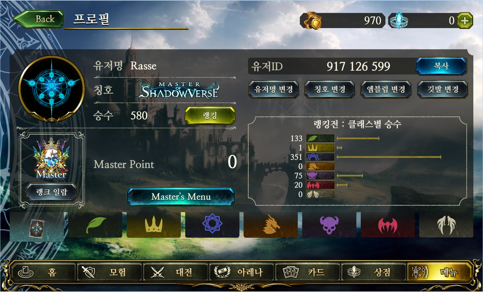Select the red bat Bloodcraft class tab
The width and height of the screenshot is (483, 292).
point(388,225)
